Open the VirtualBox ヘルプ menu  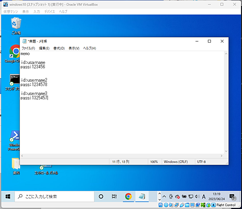pyautogui.click(x=63, y=12)
